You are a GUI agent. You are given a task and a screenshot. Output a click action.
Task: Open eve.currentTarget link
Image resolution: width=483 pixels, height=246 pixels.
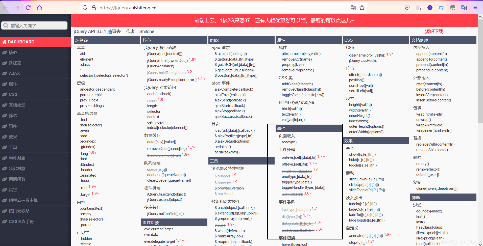158,229
